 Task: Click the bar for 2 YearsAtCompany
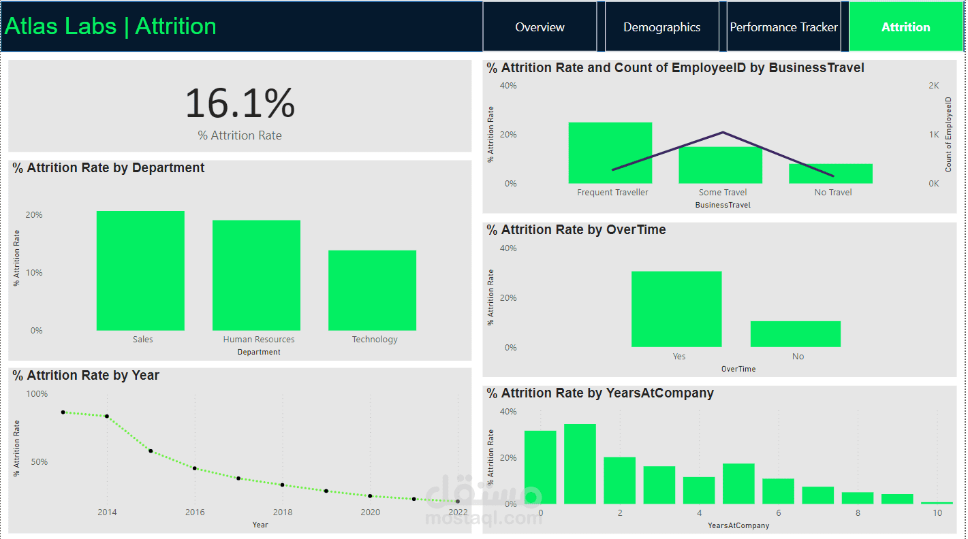pos(620,480)
